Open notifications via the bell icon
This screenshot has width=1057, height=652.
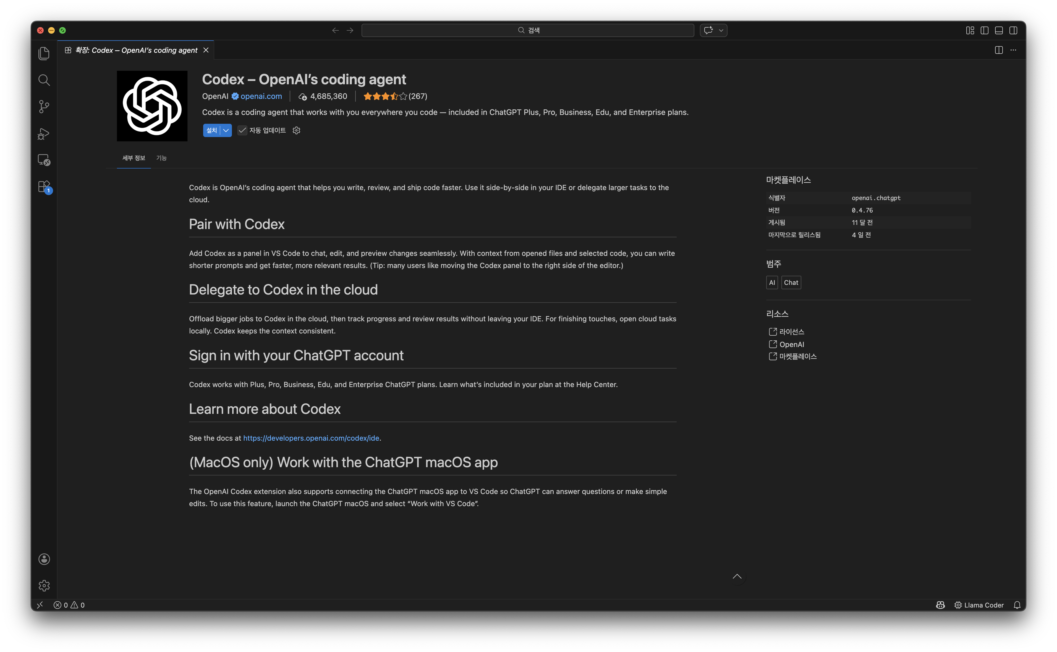pos(1017,605)
